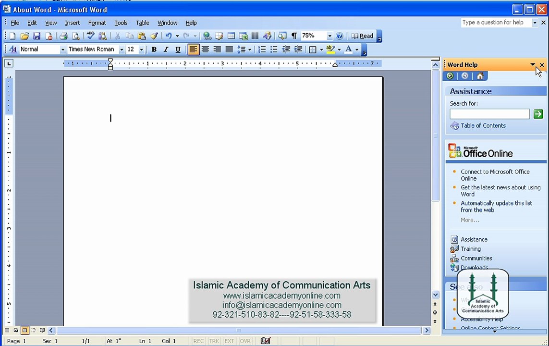
Task: Open the highlight color dropdown arrow
Action: tap(339, 49)
